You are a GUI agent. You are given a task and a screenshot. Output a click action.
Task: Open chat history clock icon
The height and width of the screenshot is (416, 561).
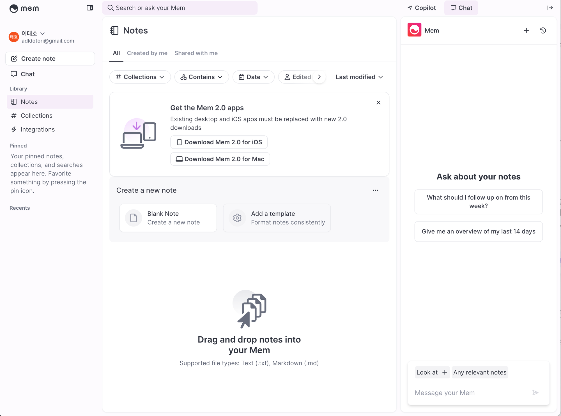pyautogui.click(x=543, y=31)
